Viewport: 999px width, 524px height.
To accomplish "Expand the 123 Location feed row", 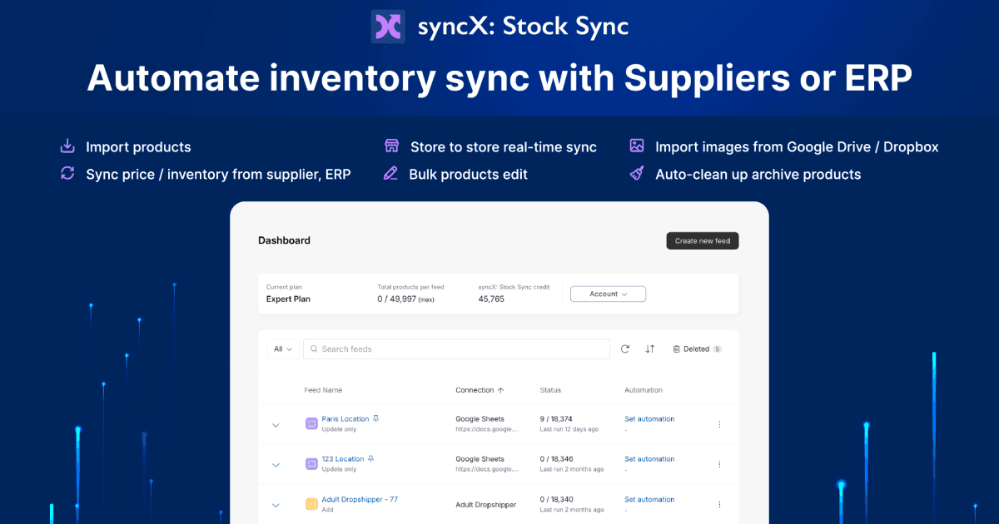I will coord(276,465).
